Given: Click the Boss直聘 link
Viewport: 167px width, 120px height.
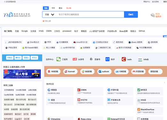Looking at the screenshot, I should [124, 31].
